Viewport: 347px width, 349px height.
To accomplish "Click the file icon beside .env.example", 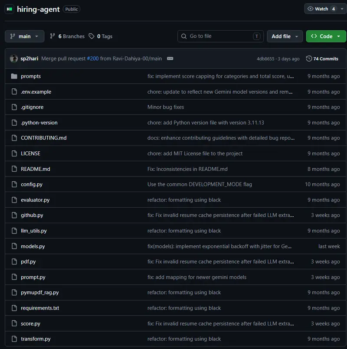I will (x=14, y=91).
